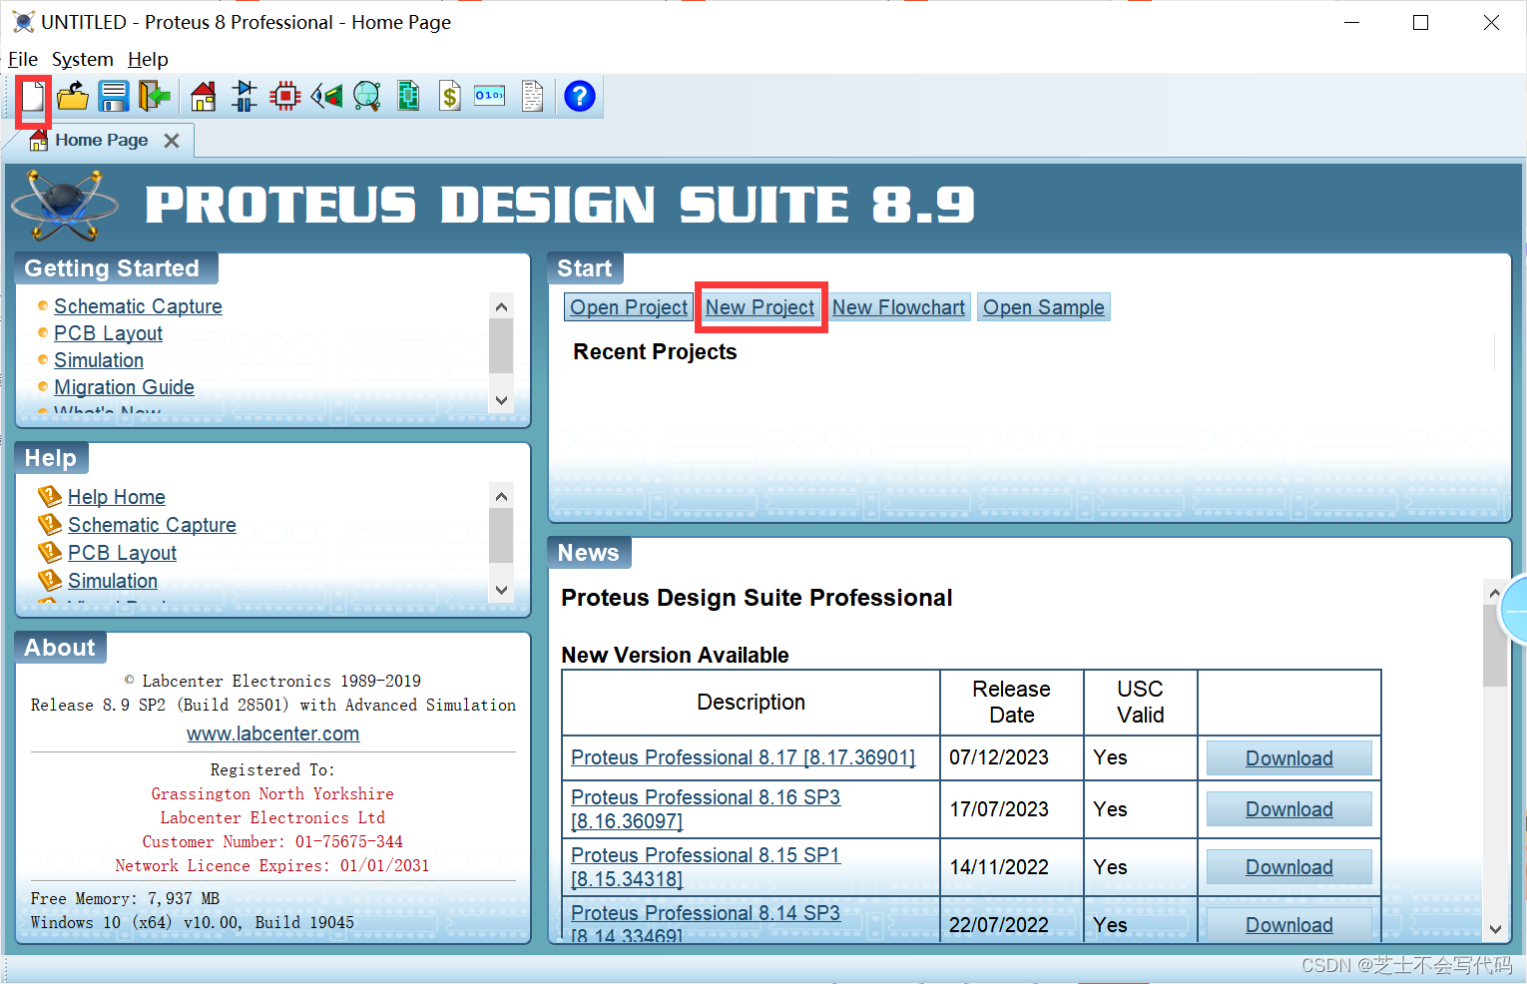
Task: Maximize the Proteus window
Action: [x=1421, y=22]
